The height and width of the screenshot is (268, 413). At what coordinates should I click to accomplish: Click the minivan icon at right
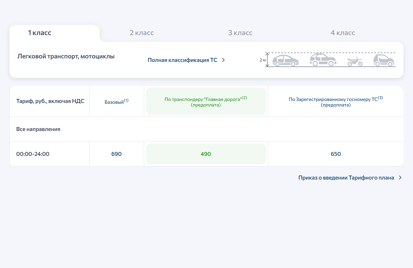[x=384, y=60]
